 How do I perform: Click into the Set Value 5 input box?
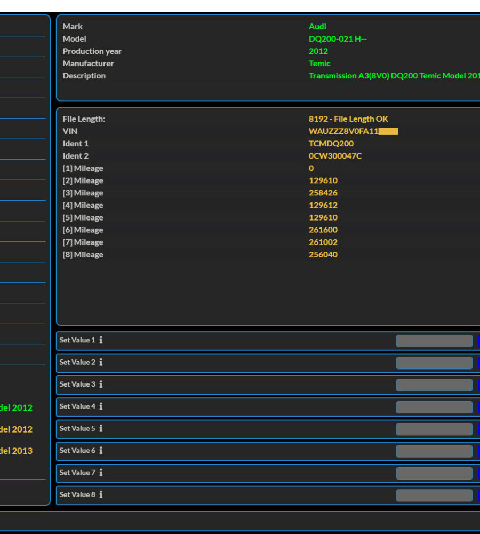[434, 429]
